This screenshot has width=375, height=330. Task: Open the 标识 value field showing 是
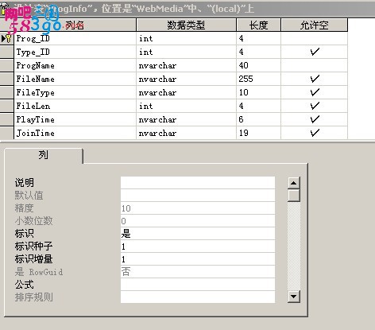(x=198, y=234)
